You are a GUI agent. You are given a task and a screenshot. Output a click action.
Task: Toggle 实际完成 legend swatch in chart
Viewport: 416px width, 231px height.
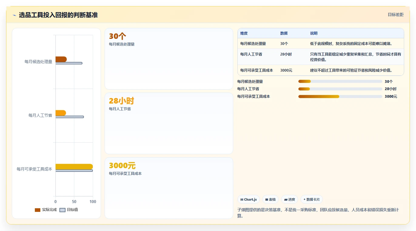click(38, 210)
